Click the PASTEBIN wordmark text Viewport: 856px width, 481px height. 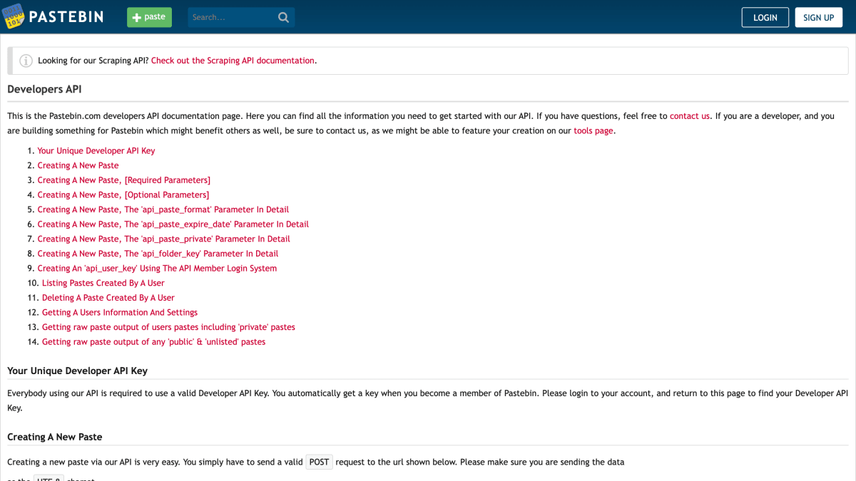pyautogui.click(x=66, y=17)
